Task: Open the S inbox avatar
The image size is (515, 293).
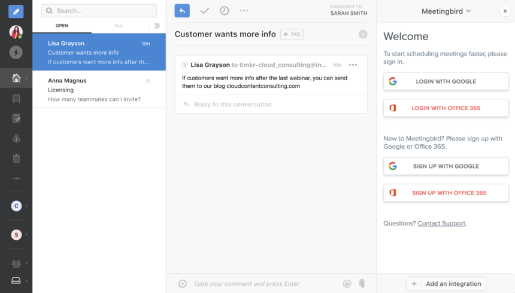Action: (16, 234)
